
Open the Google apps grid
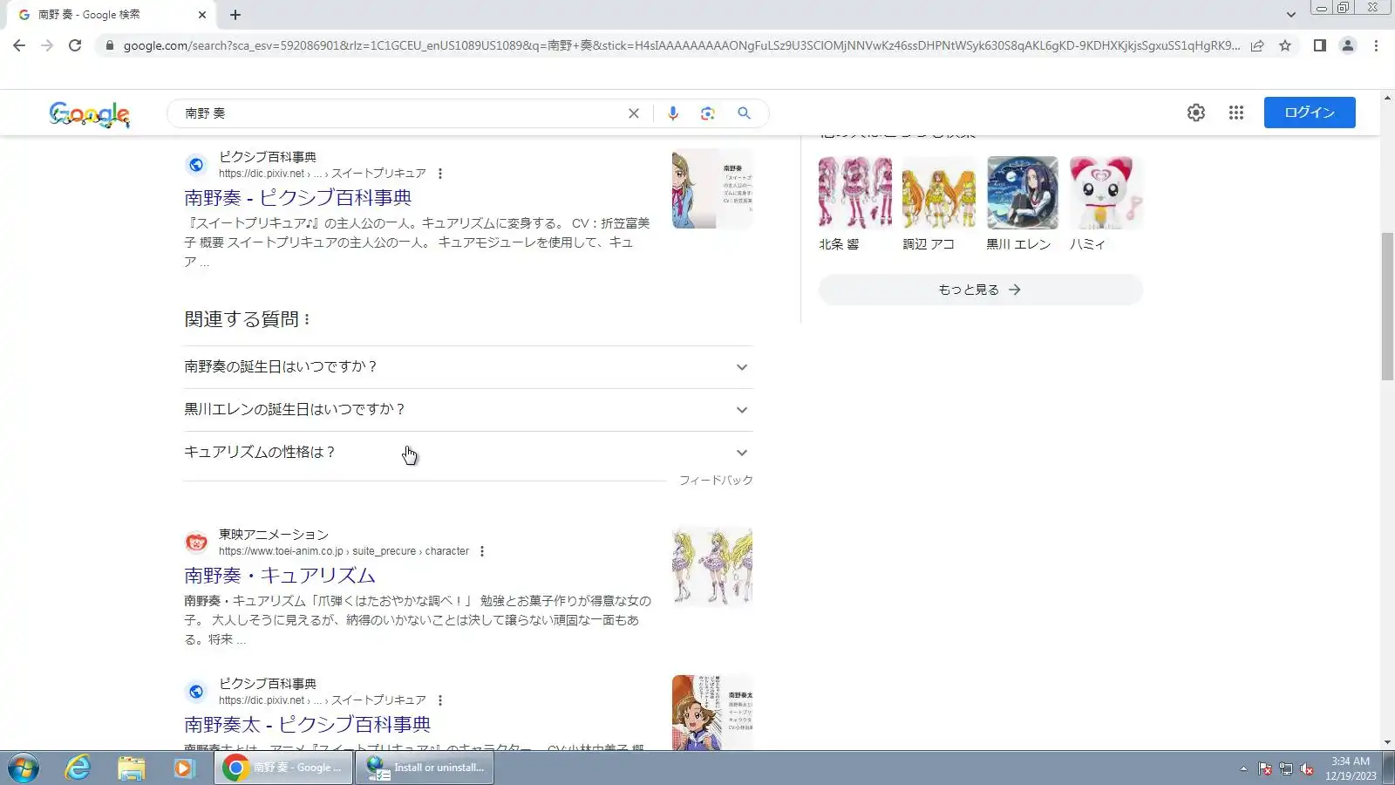[1236, 113]
